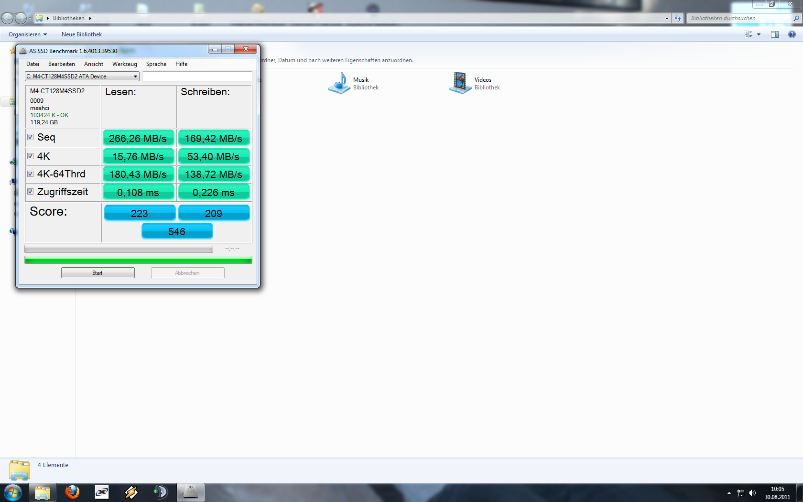
Task: Click the empty field beside drive dropdown
Action: (197, 76)
